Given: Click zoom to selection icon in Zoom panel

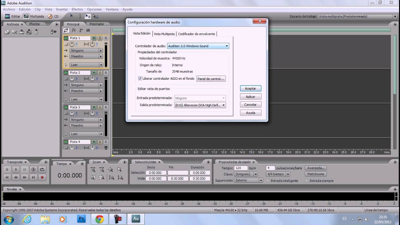Looking at the screenshot, I should 119,169.
